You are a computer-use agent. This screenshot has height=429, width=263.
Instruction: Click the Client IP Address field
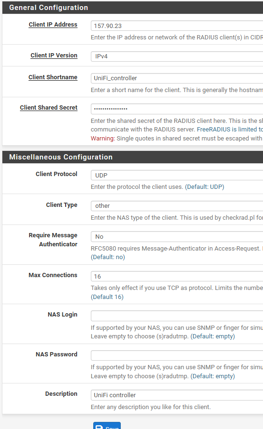click(x=177, y=26)
